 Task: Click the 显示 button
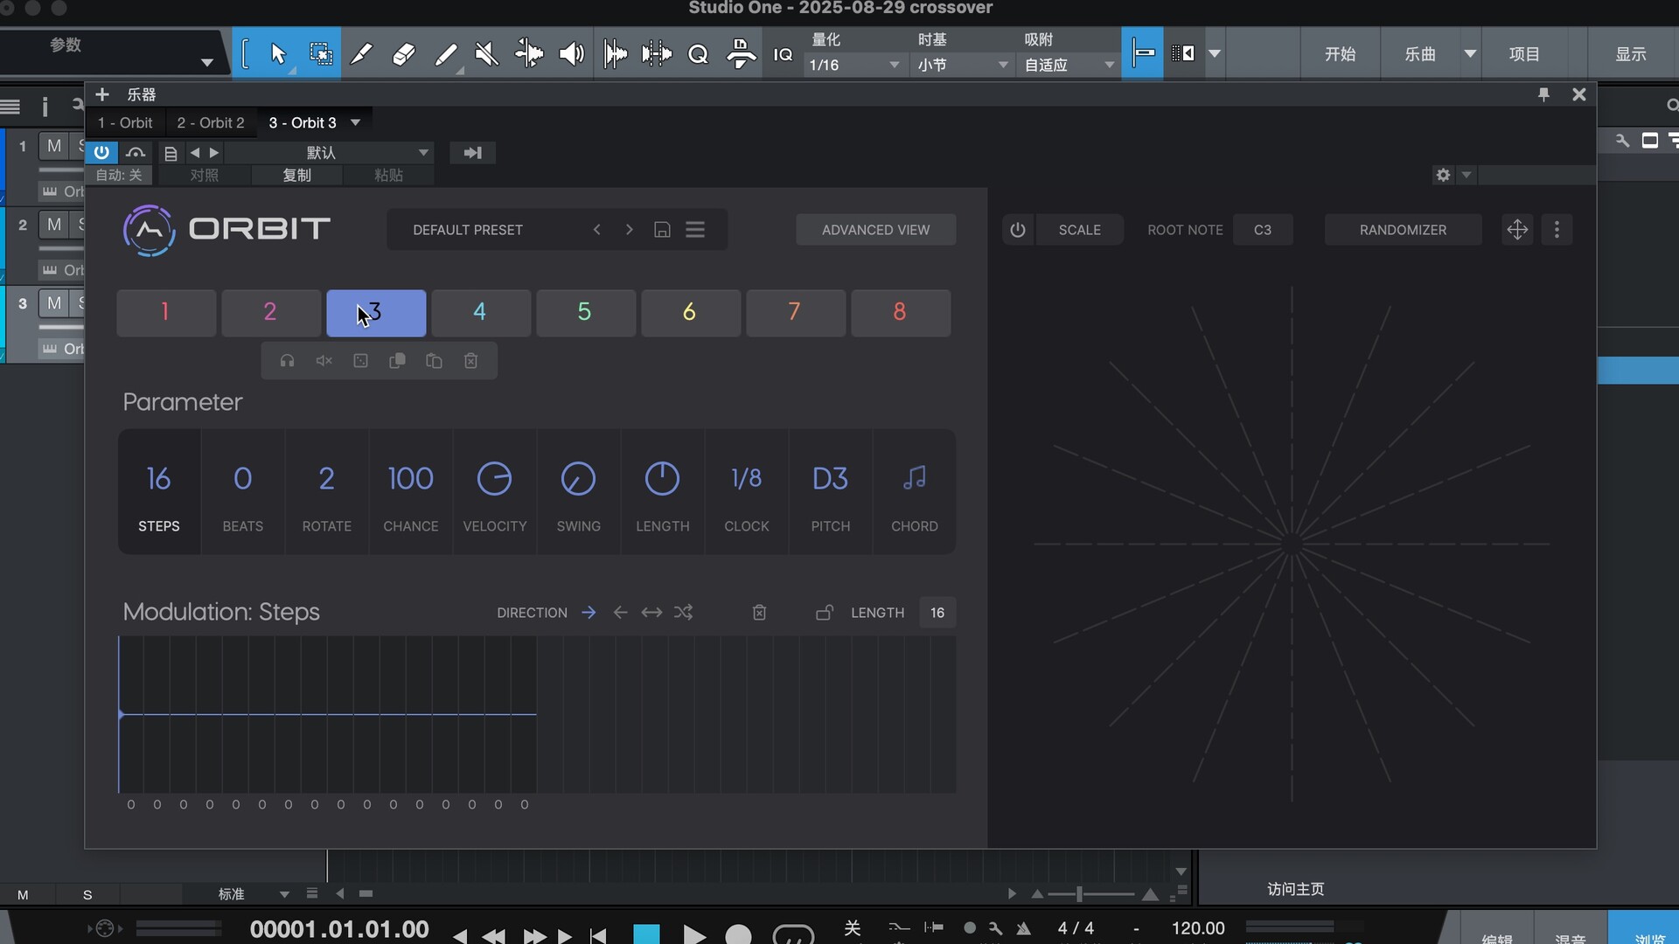[x=1631, y=54]
